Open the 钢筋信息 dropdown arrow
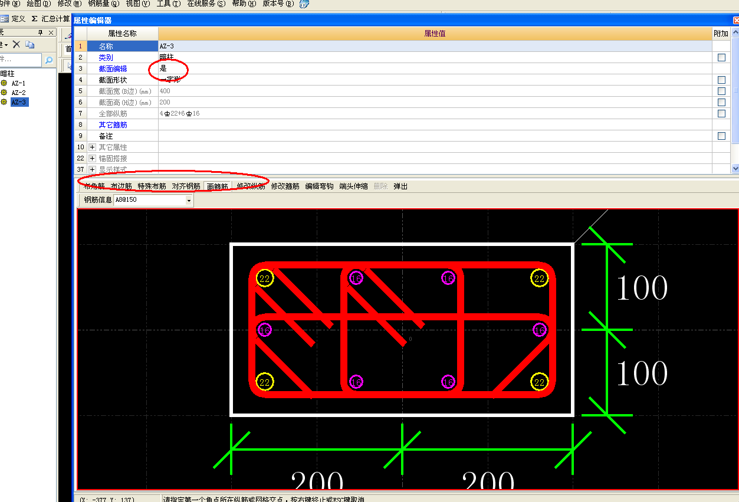The width and height of the screenshot is (739, 502). 189,200
